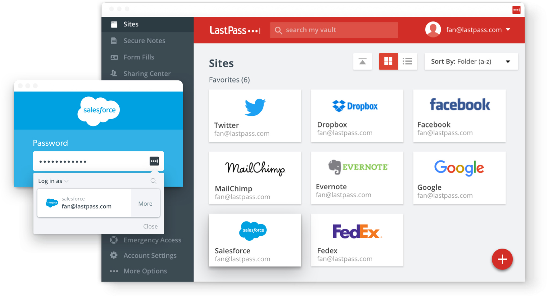The height and width of the screenshot is (297, 550).
Task: Open Sharing Center in the sidebar
Action: [147, 73]
